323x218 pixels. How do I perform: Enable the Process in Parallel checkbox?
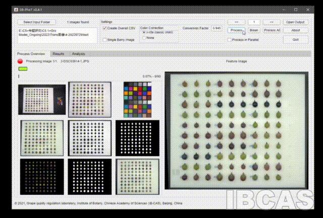pos(230,39)
